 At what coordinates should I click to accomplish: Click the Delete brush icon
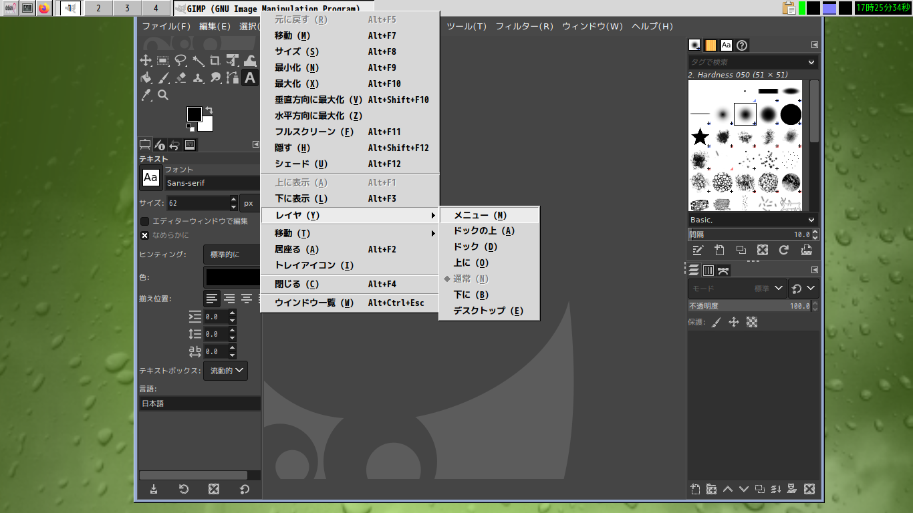click(763, 250)
